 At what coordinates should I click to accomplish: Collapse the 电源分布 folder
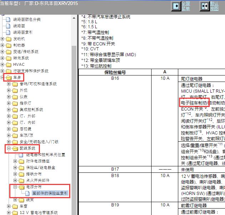pos(15,187)
